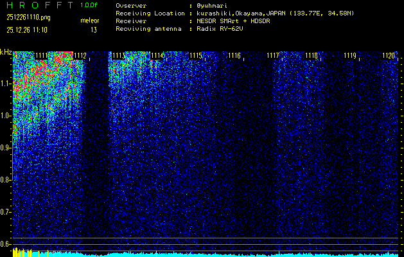Click the meteor label
Screen dimensions: 404x257
[x=90, y=21]
